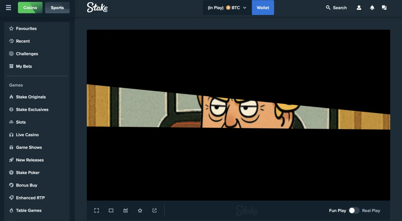Open the Search field
This screenshot has width=402, height=221.
[x=336, y=8]
